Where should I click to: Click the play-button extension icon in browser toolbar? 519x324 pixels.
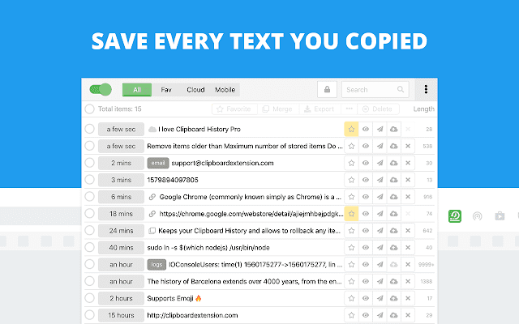pyautogui.click(x=500, y=216)
